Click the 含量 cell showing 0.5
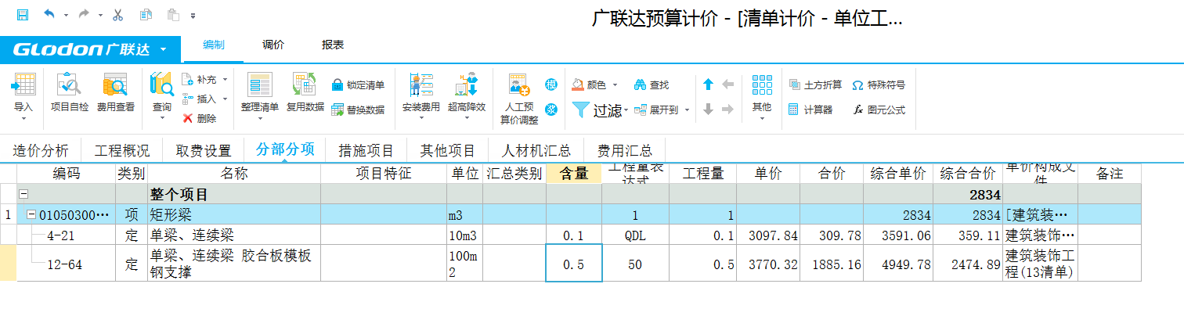The width and height of the screenshot is (1184, 327). [574, 263]
